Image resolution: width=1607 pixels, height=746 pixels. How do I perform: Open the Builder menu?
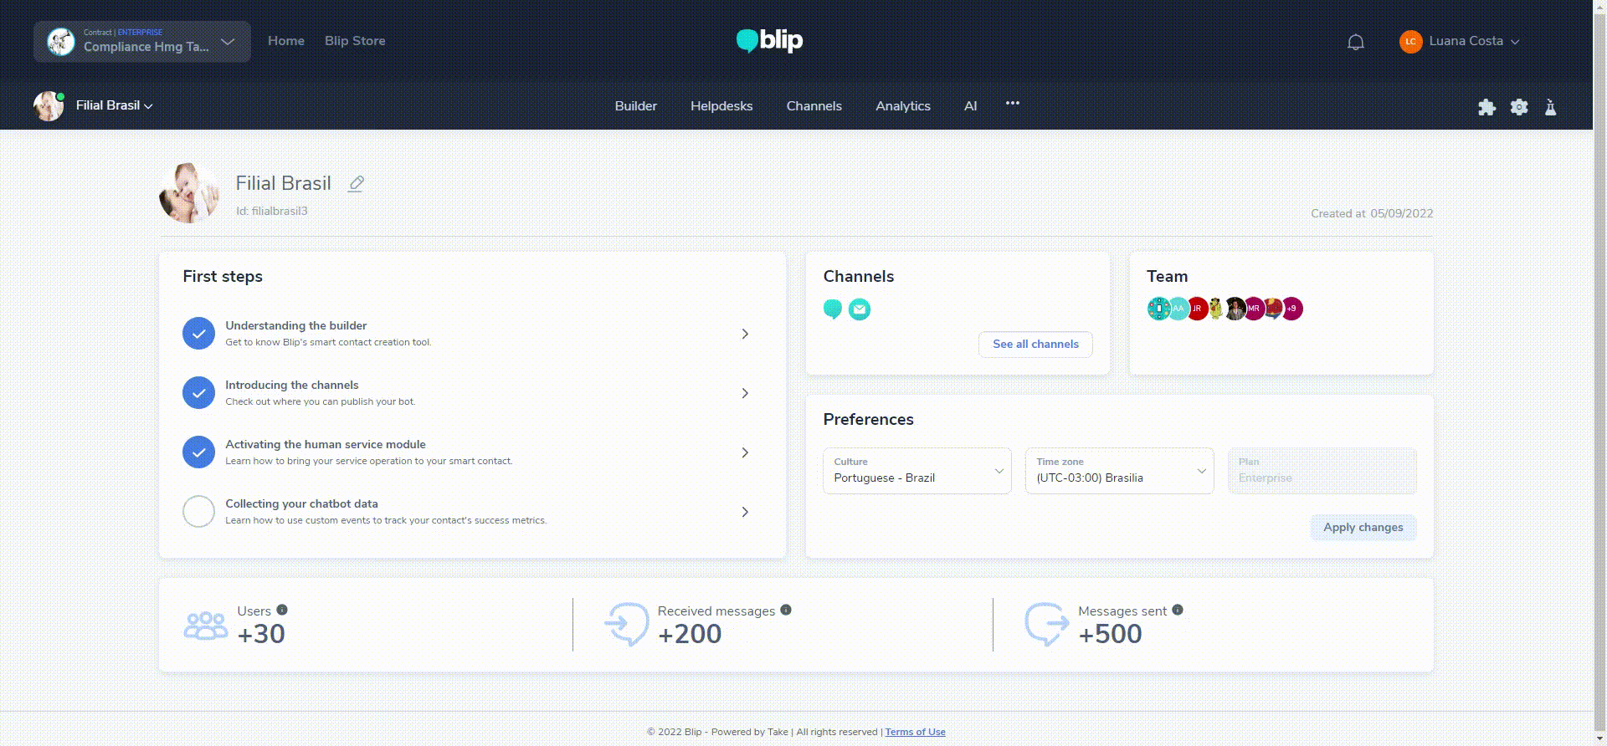636,106
